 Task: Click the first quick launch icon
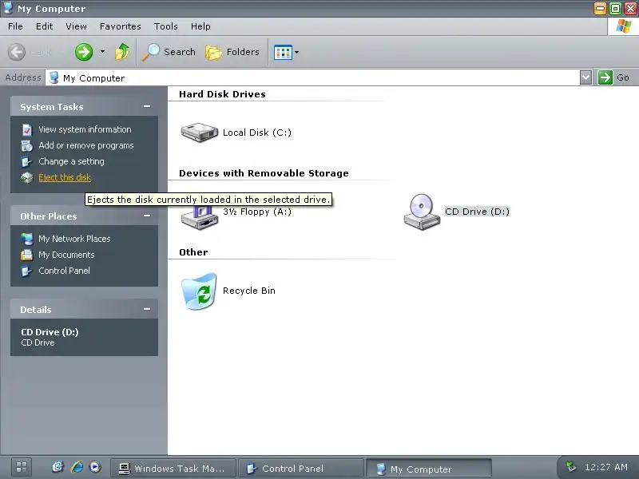(x=58, y=467)
